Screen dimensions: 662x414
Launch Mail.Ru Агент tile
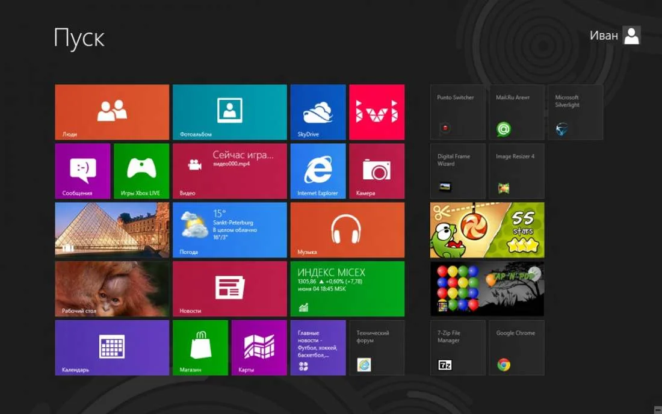pyautogui.click(x=516, y=112)
